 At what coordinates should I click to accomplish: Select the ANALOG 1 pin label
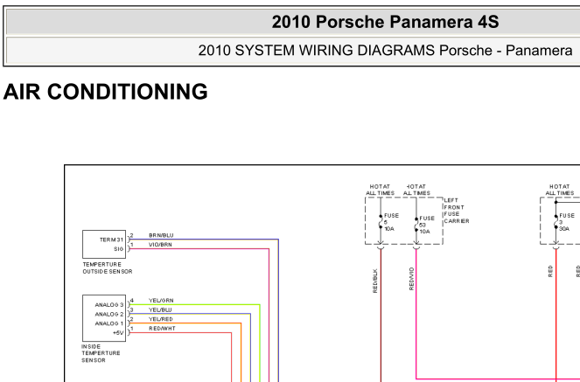[109, 323]
